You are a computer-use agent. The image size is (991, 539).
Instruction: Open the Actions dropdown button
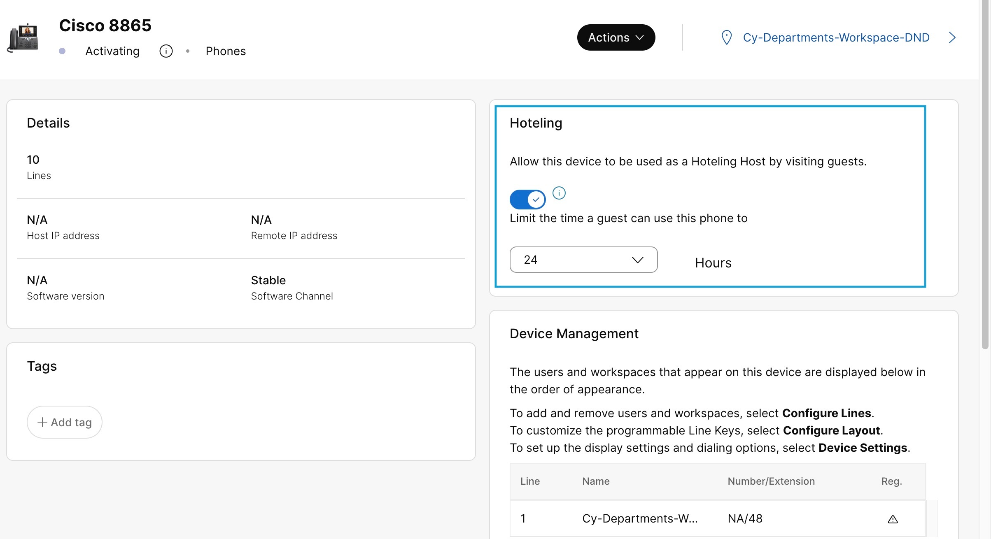click(616, 37)
